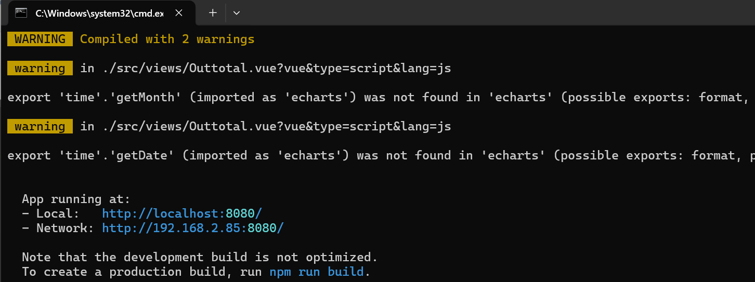The image size is (755, 282).
Task: Click the cmd.exe icon in the tab
Action: (21, 13)
